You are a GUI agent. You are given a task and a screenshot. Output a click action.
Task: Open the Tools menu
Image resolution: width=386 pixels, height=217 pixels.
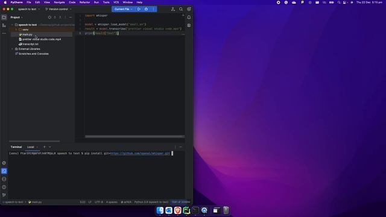[x=106, y=2]
